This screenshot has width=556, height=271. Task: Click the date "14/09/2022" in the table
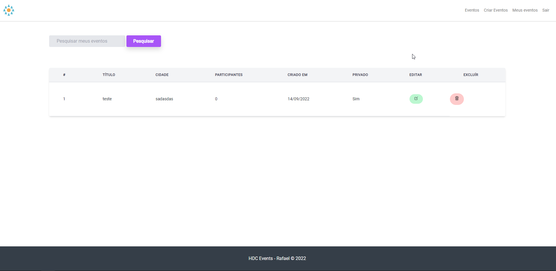click(x=298, y=99)
